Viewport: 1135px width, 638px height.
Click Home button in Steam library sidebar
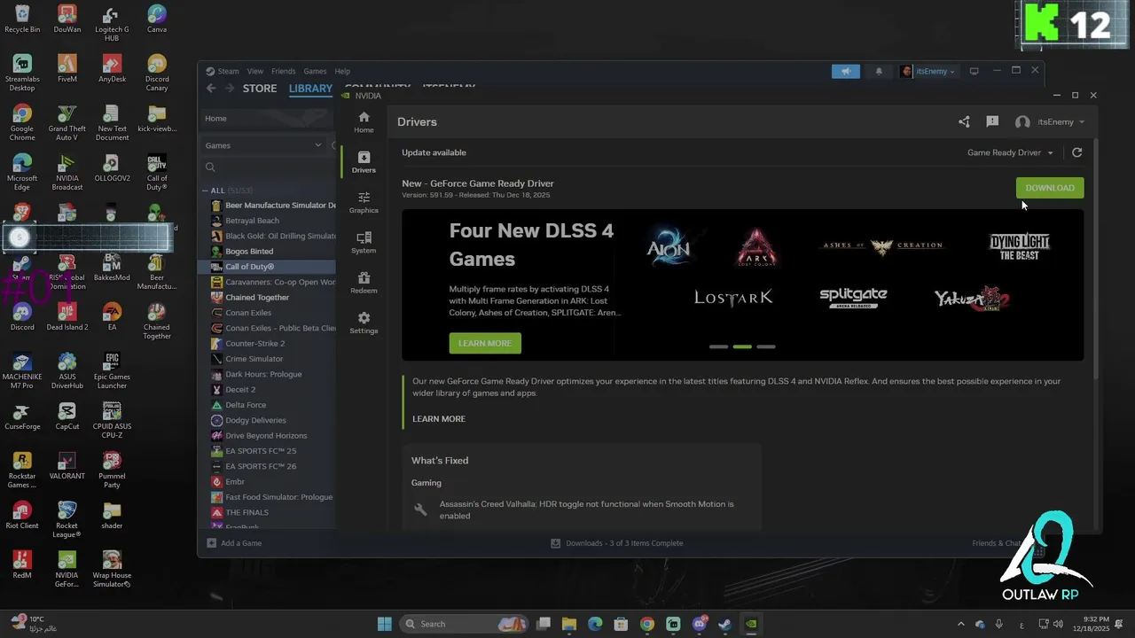(x=267, y=119)
